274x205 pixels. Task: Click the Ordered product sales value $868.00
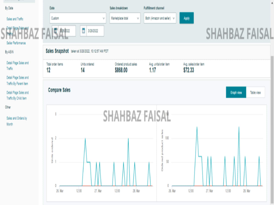coord(121,70)
